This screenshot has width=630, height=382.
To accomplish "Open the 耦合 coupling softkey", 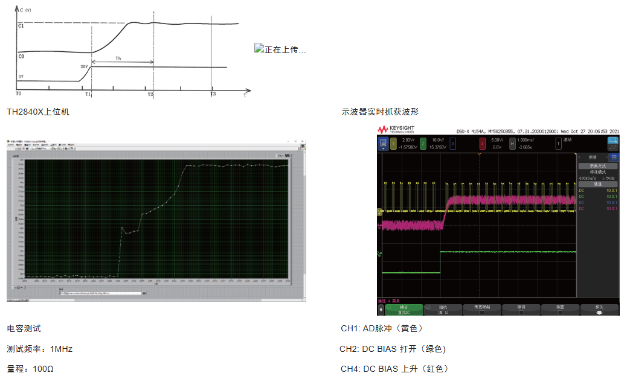I will click(x=404, y=310).
